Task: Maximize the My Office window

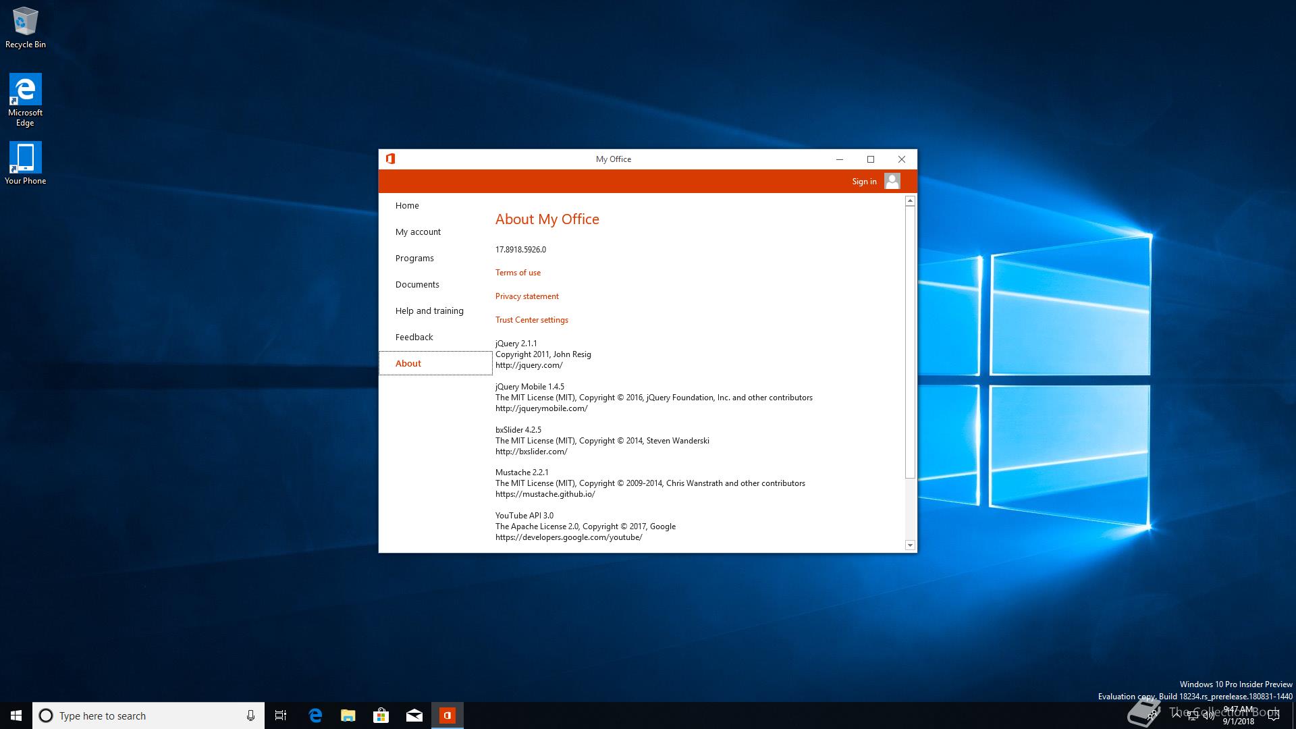Action: coord(871,159)
